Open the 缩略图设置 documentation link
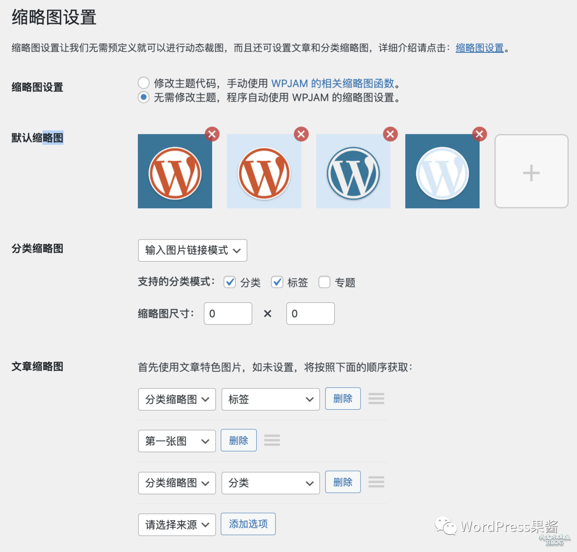The image size is (577, 552). [480, 48]
